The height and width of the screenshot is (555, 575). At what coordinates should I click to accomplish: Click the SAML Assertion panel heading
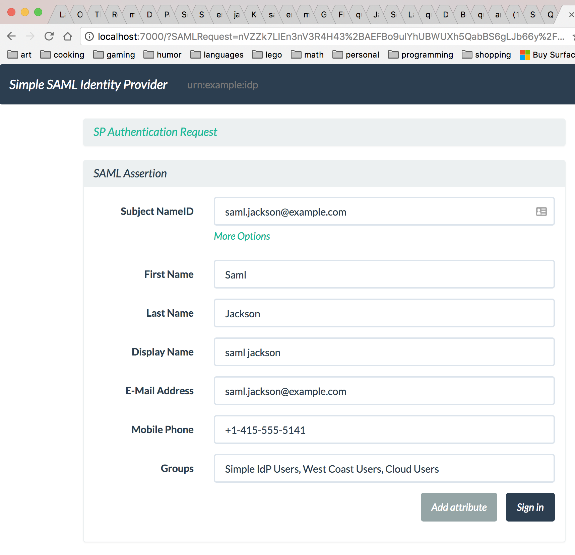pyautogui.click(x=130, y=173)
